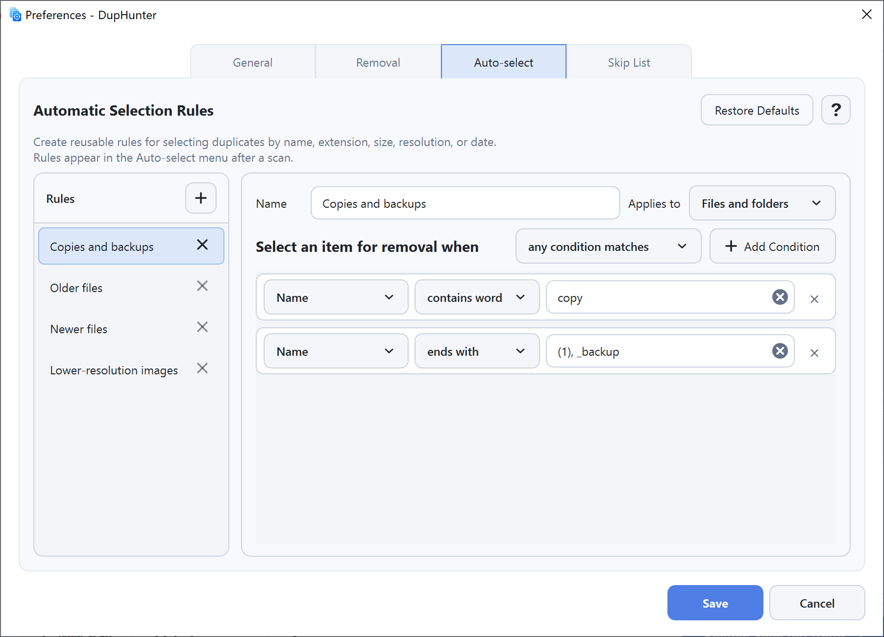
Task: Remove the 'contains word' condition row
Action: [814, 299]
